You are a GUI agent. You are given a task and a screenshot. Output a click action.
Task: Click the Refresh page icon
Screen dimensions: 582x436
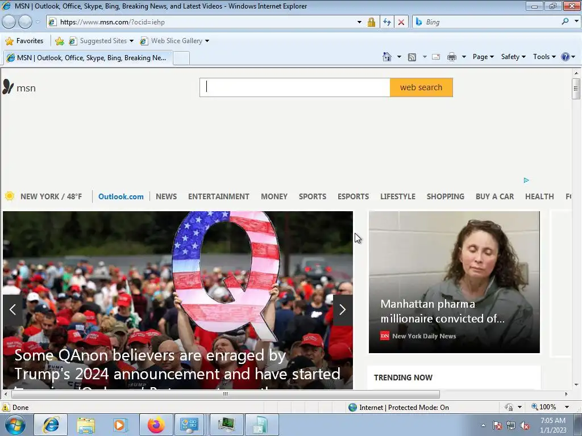pos(386,22)
